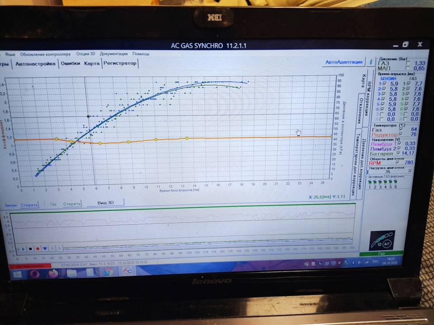Open the Windows Start menu
Viewport: 434px width, 325px height.
coord(18,274)
